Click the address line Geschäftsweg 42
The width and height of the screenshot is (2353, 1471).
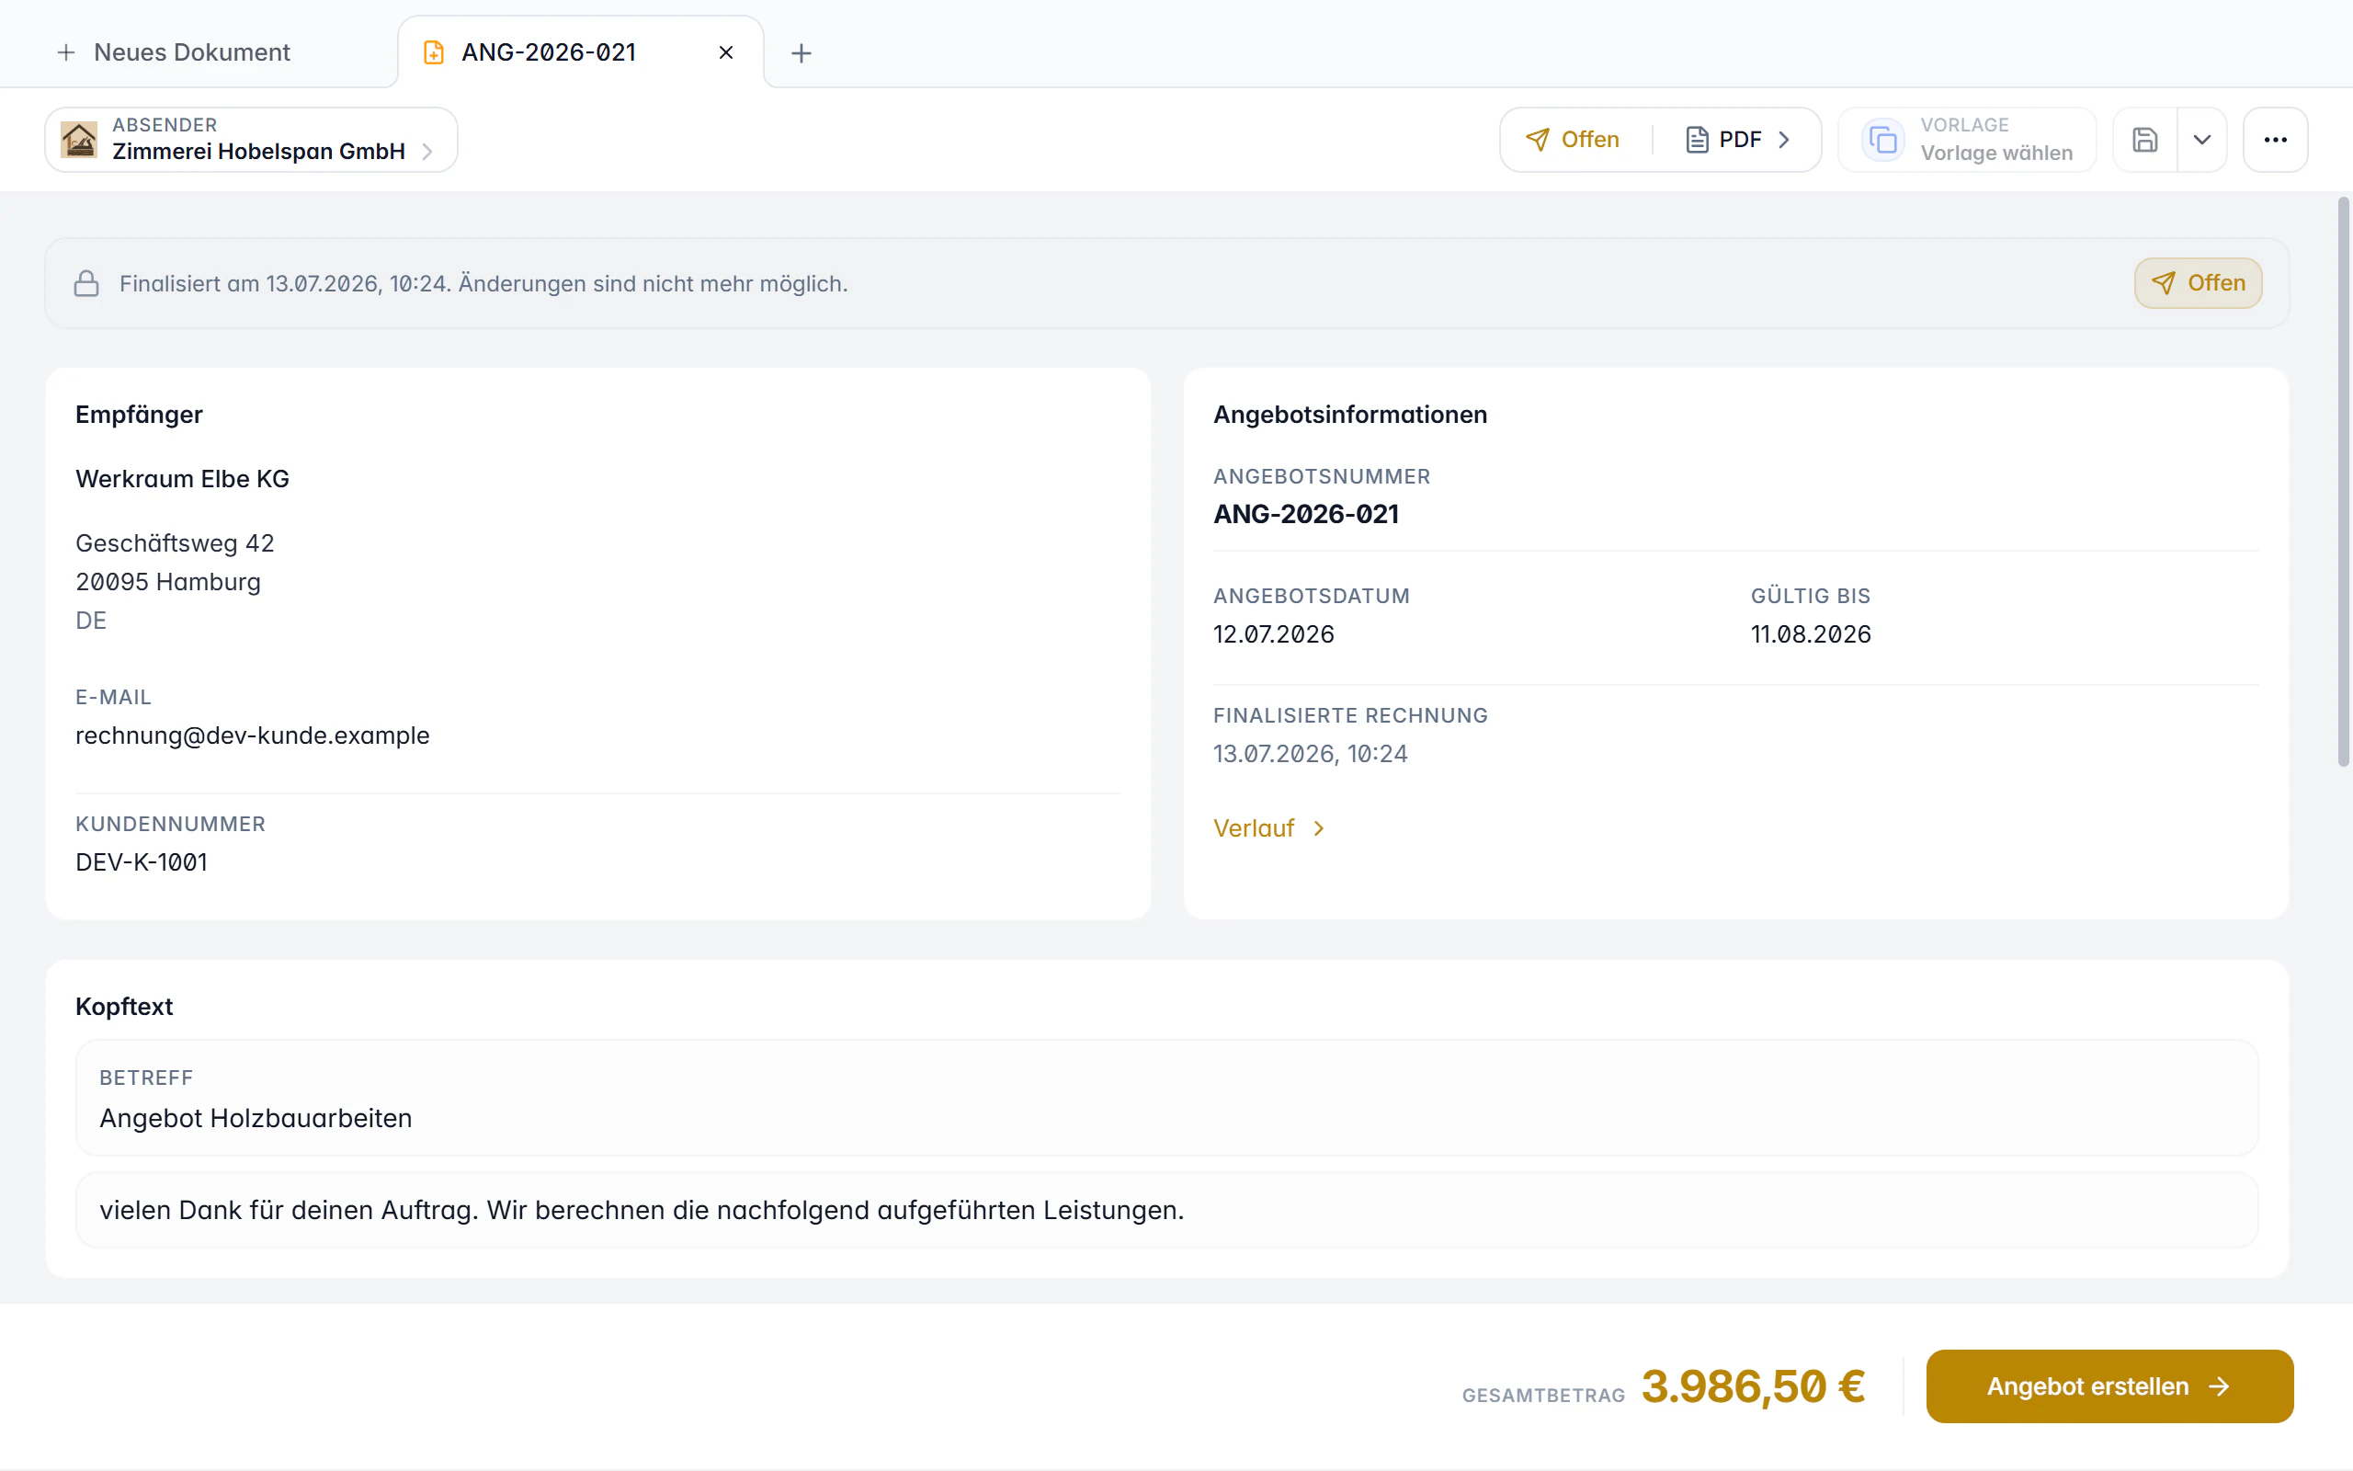(x=175, y=542)
